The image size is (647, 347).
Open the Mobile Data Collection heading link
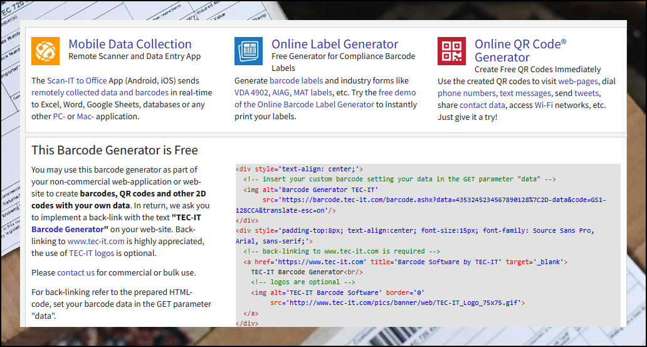click(130, 44)
